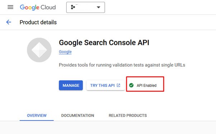Viewport: 216px width, 134px height.
Task: Click the gray API product logo
Action: 39,50
